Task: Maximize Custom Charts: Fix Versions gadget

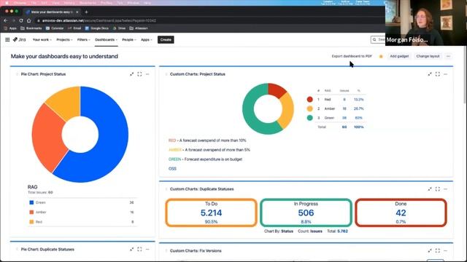Action: (438, 250)
